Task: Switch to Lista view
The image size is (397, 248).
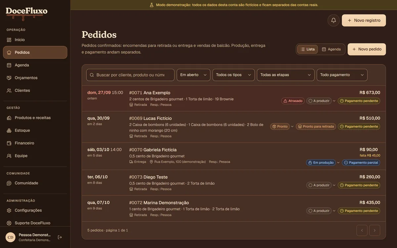Action: (x=308, y=49)
